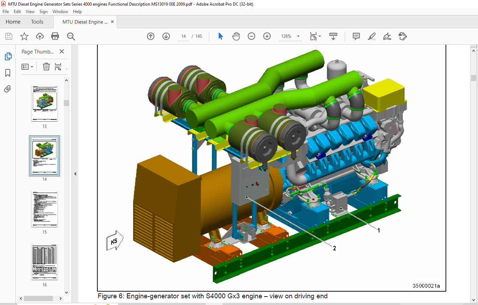
Task: Click the figure number 35000021a
Action: (426, 286)
